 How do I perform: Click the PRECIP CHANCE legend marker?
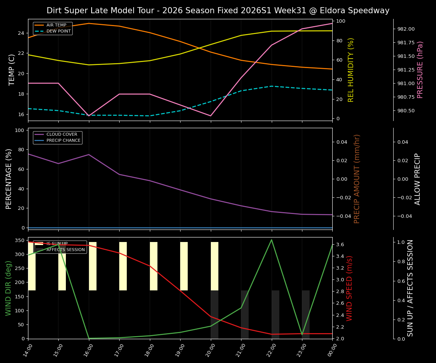click(x=39, y=140)
